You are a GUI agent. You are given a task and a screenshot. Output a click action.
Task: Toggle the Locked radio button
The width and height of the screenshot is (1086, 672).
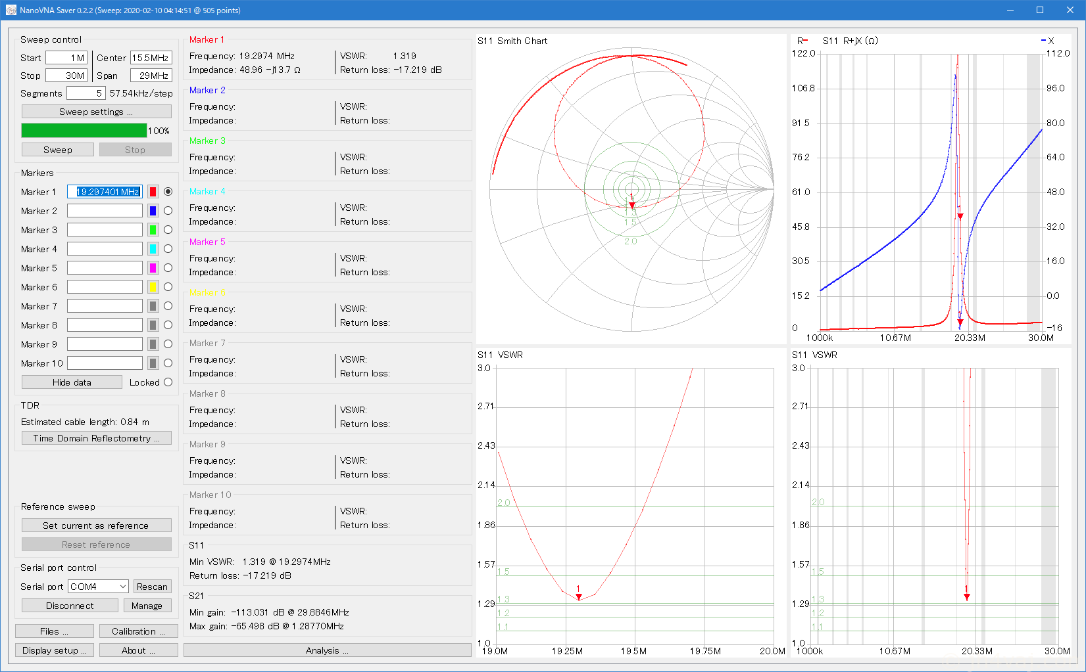pyautogui.click(x=168, y=382)
